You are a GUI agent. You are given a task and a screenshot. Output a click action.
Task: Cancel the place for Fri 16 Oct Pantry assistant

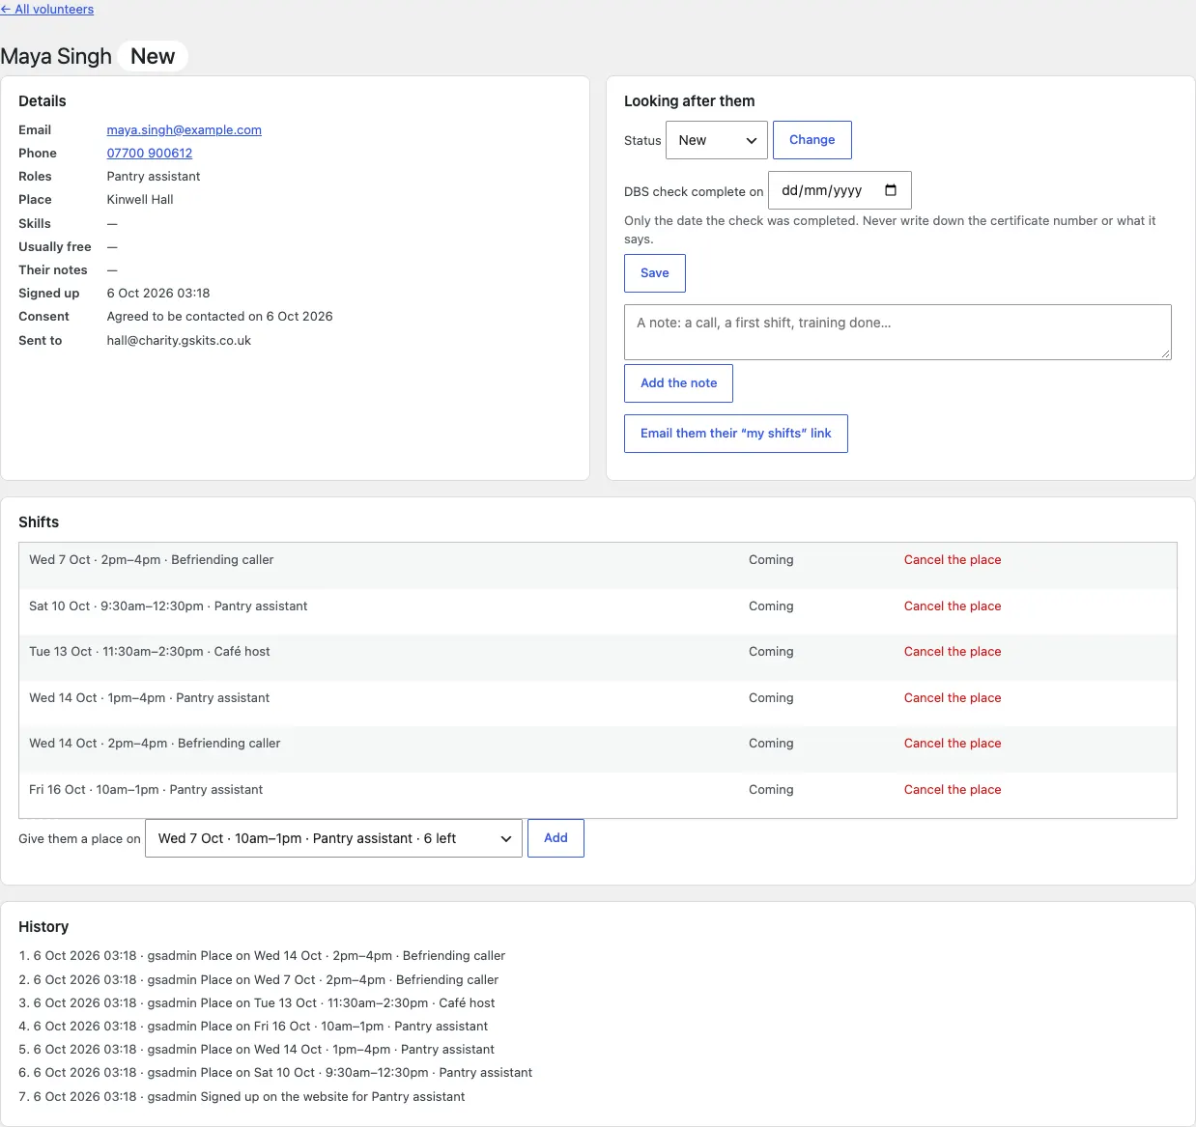[x=952, y=790]
